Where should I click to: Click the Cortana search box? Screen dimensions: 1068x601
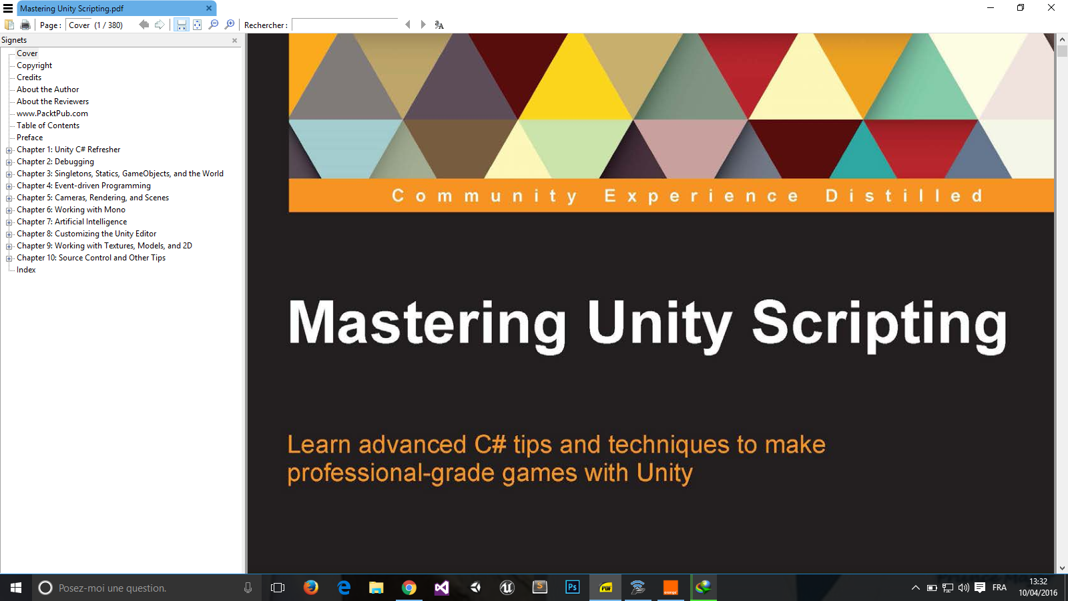click(x=146, y=588)
